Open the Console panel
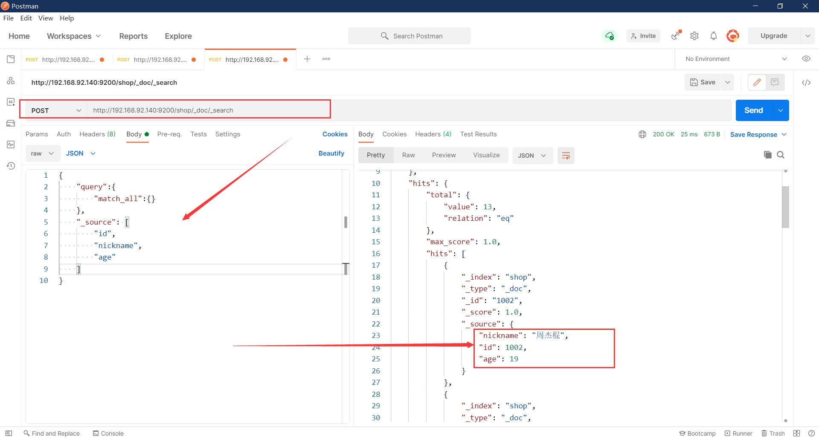The width and height of the screenshot is (819, 439). click(x=108, y=433)
